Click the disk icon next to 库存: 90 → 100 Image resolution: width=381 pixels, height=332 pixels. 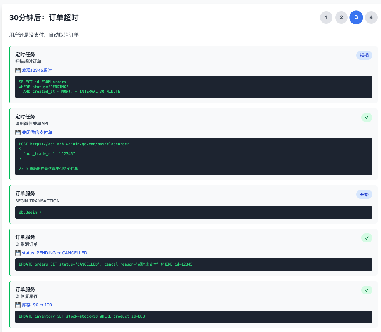(x=18, y=305)
